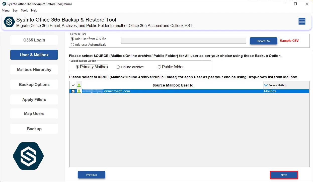Select Add User from CSV file option
Screen dimensions: 313x182
point(72,39)
